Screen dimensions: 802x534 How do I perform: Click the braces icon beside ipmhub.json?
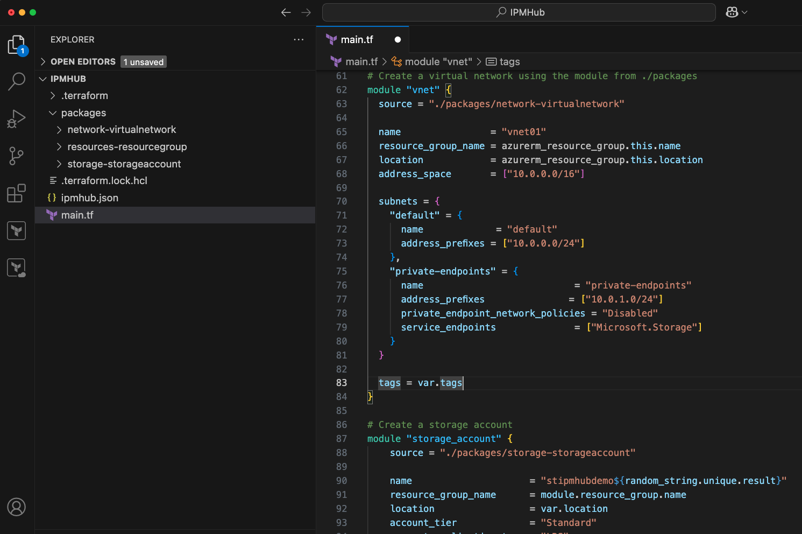[x=52, y=198]
